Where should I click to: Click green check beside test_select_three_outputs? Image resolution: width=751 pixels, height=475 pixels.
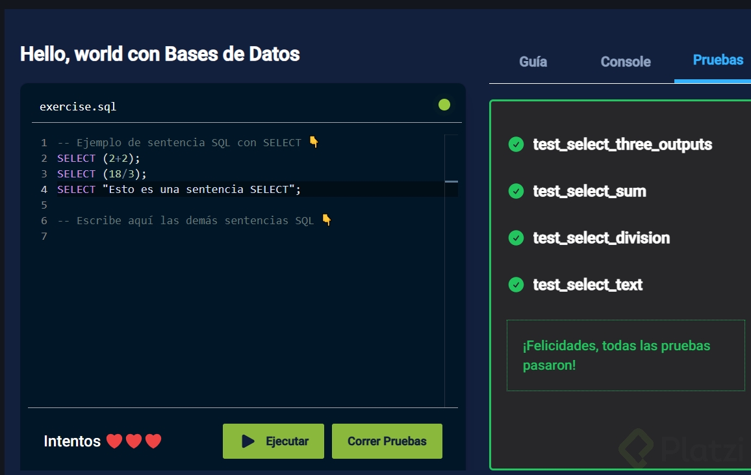tap(516, 144)
